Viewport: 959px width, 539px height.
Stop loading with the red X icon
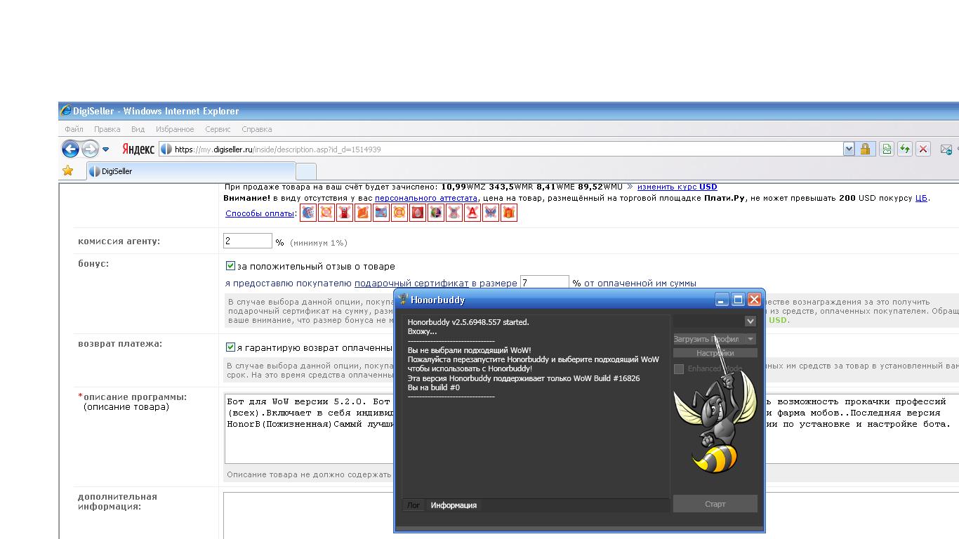coord(923,149)
